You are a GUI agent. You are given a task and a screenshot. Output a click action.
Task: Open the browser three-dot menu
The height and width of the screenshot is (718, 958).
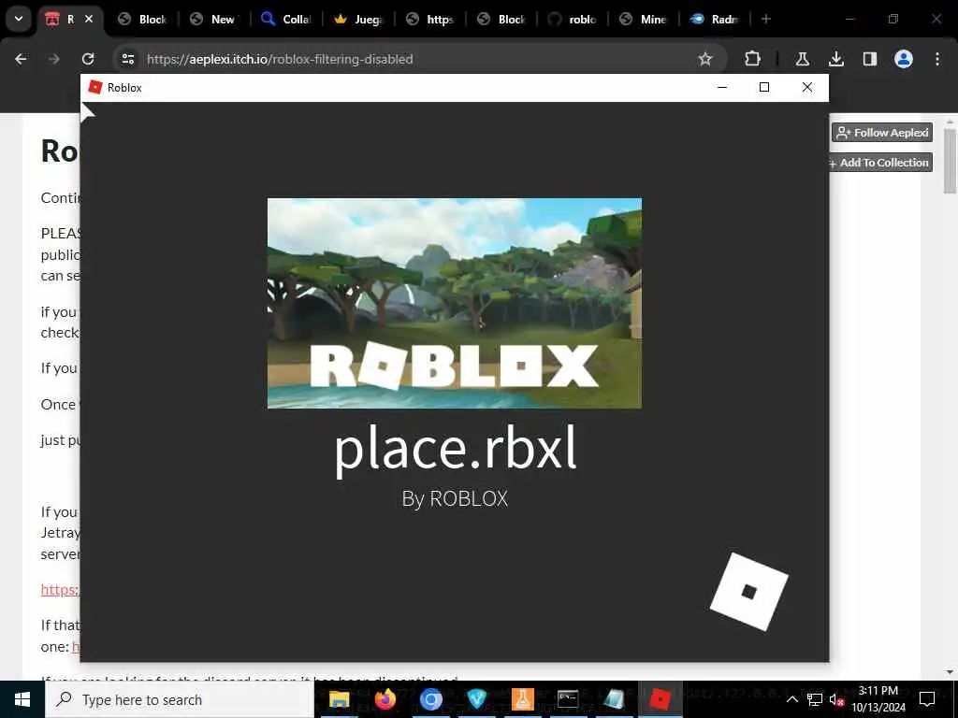936,59
